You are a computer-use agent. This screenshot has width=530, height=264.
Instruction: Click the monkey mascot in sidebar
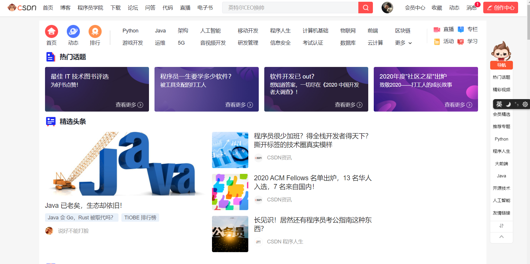coord(501,51)
